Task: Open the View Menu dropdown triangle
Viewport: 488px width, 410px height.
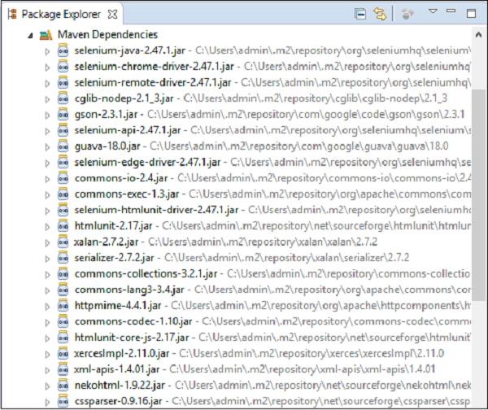Action: 433,11
